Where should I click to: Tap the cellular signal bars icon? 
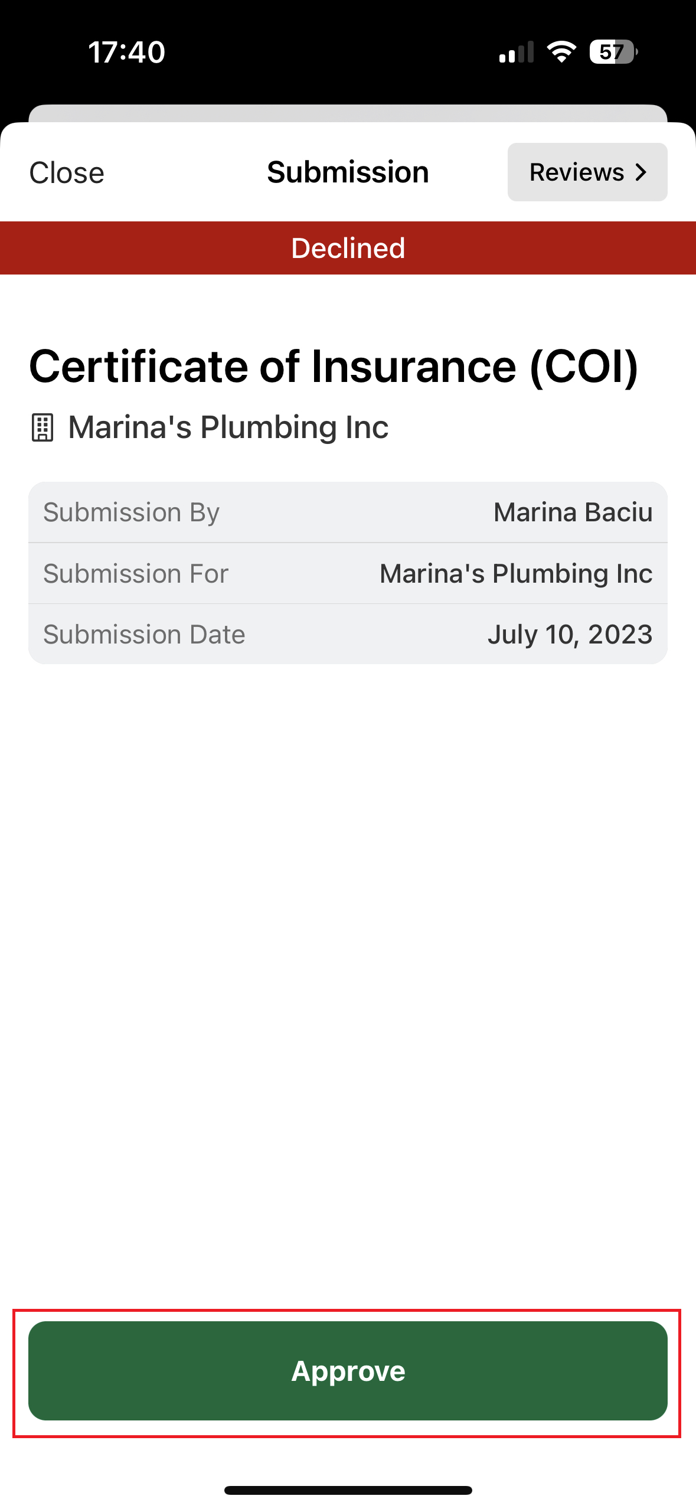click(x=516, y=52)
